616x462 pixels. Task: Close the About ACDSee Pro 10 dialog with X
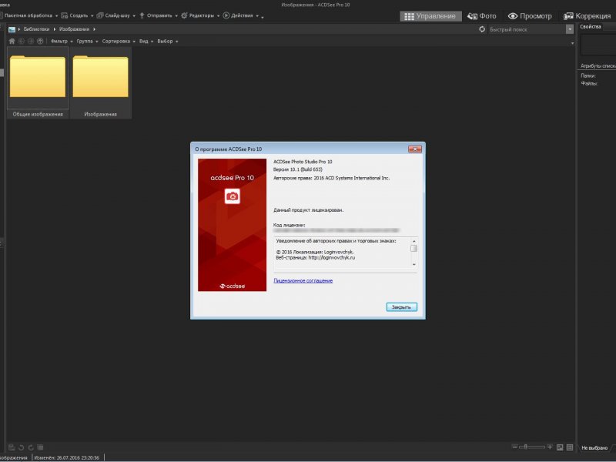[x=415, y=149]
